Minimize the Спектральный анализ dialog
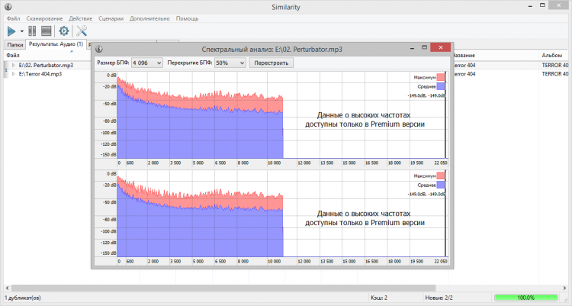 pos(412,48)
